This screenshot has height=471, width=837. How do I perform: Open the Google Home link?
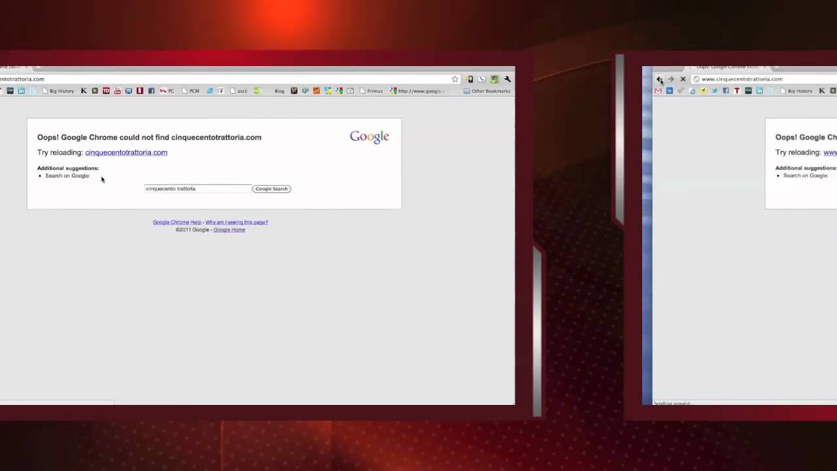click(x=230, y=230)
